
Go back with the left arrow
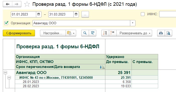8,4
